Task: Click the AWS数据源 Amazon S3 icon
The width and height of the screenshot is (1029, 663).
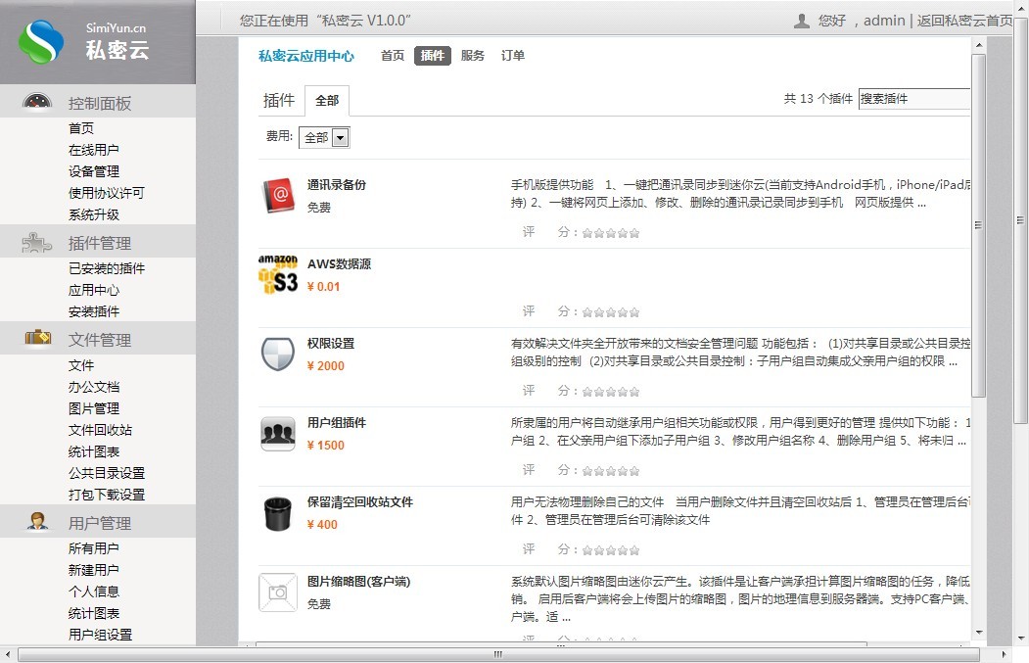Action: pos(278,275)
